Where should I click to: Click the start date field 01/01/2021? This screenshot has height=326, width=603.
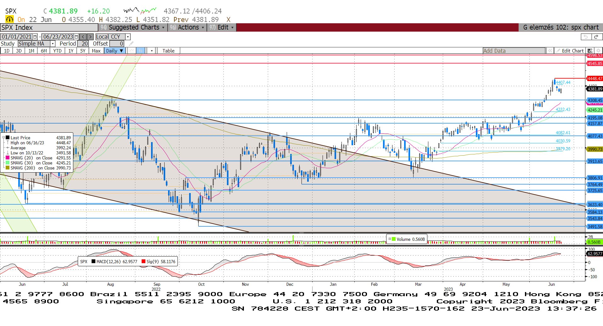tap(17, 37)
